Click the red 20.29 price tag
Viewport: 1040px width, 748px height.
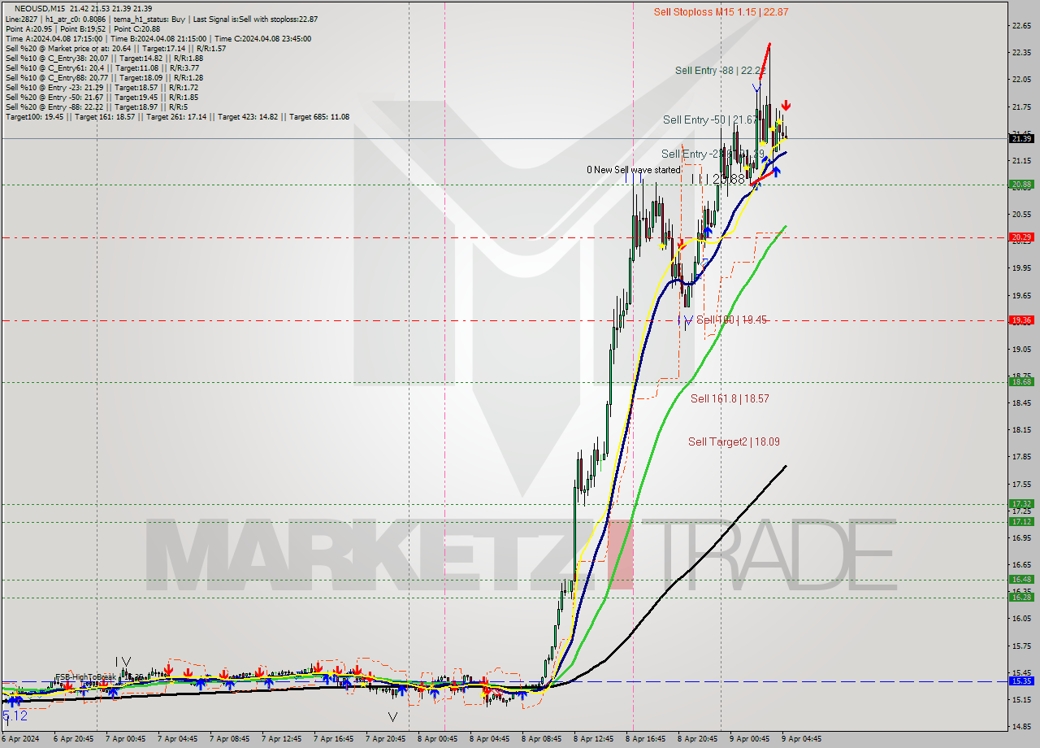point(1021,237)
